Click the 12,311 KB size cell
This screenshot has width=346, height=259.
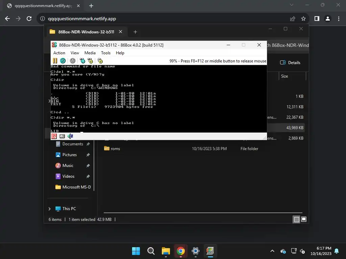pos(295,107)
